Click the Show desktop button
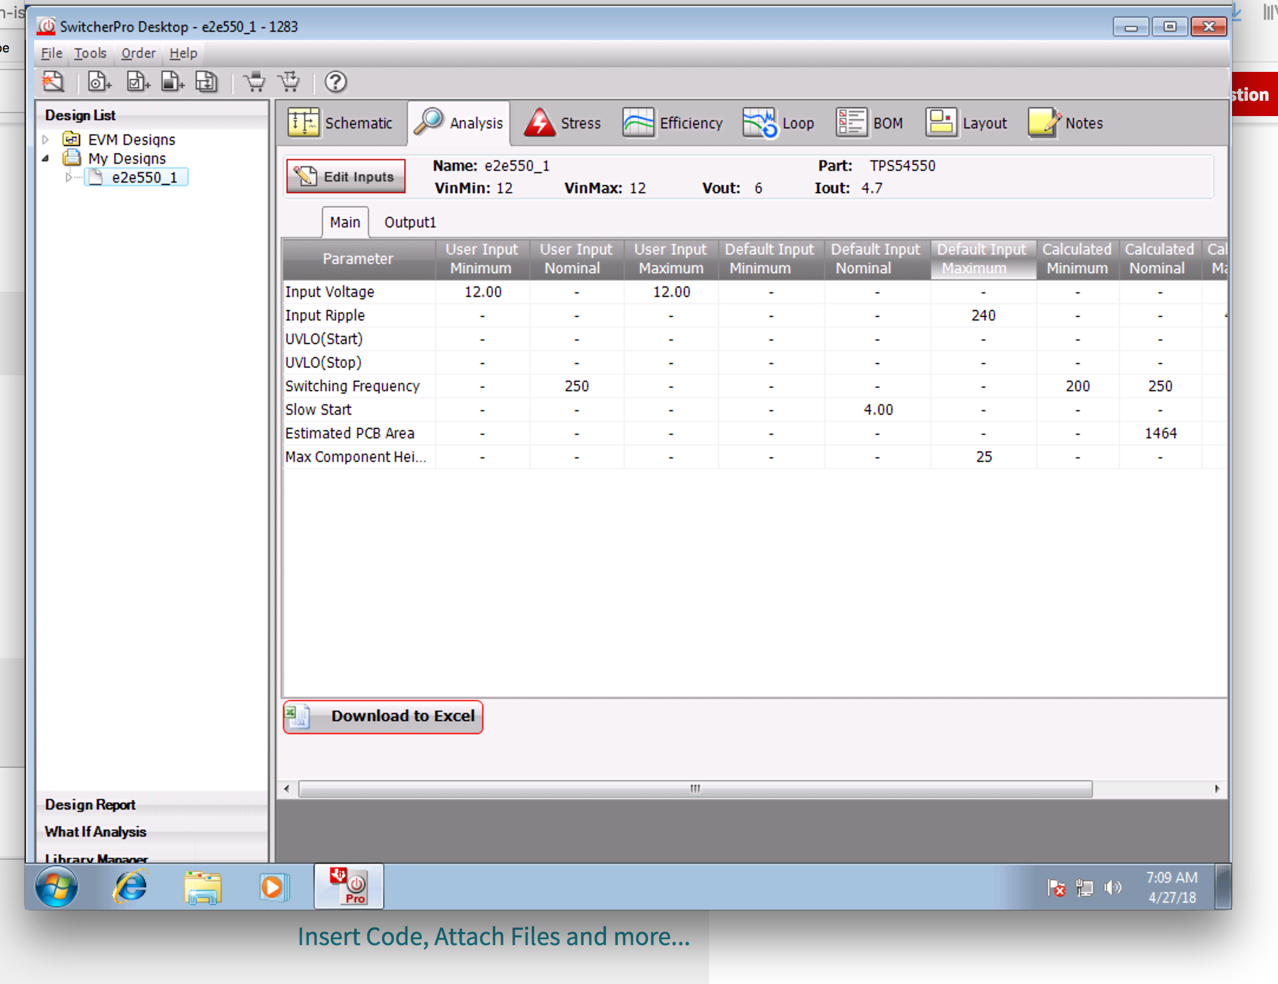 tap(1224, 887)
